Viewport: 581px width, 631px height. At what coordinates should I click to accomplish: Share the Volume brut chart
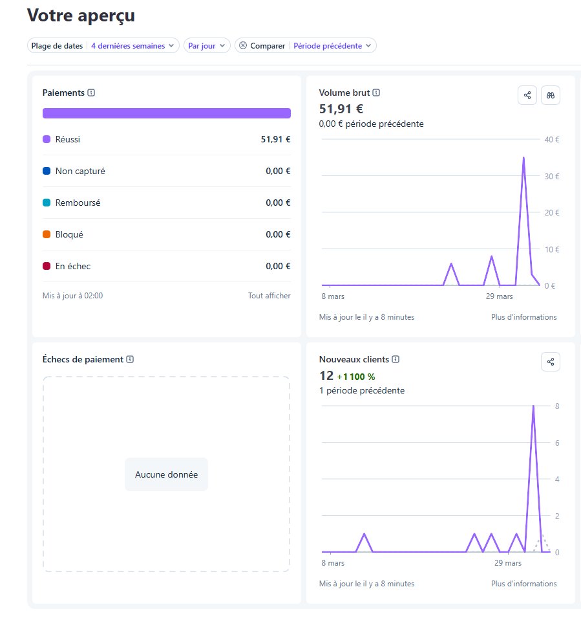coord(527,95)
